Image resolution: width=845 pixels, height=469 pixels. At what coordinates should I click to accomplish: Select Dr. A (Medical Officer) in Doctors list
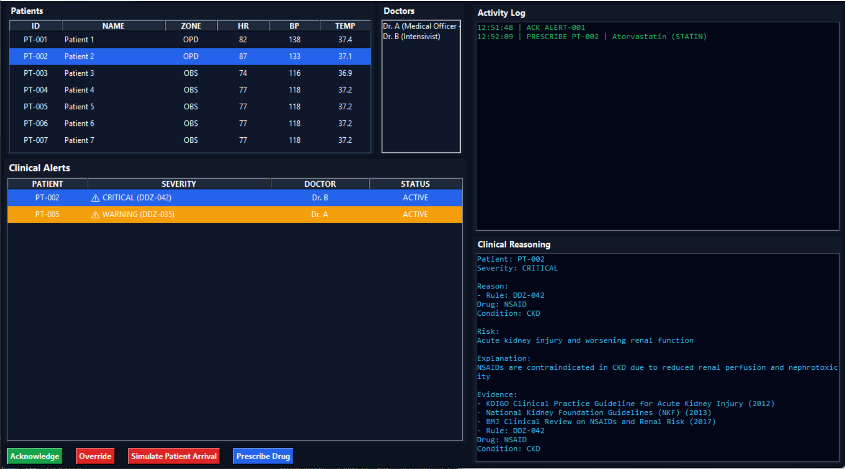tap(420, 26)
